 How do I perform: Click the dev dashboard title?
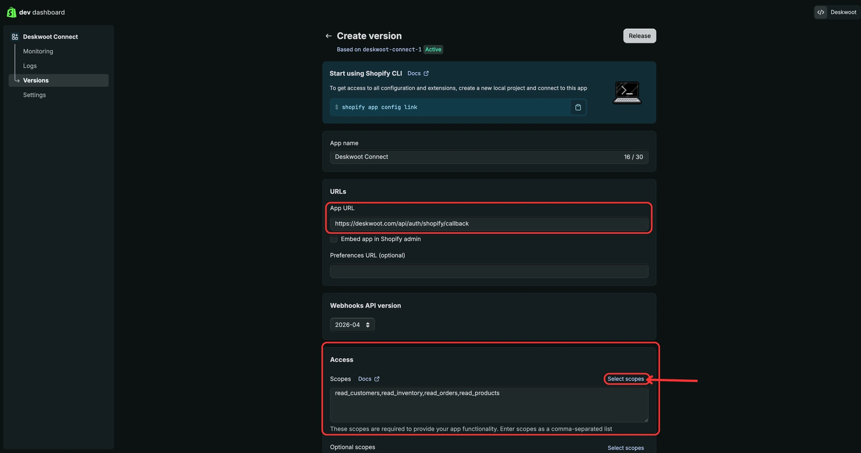[x=42, y=12]
